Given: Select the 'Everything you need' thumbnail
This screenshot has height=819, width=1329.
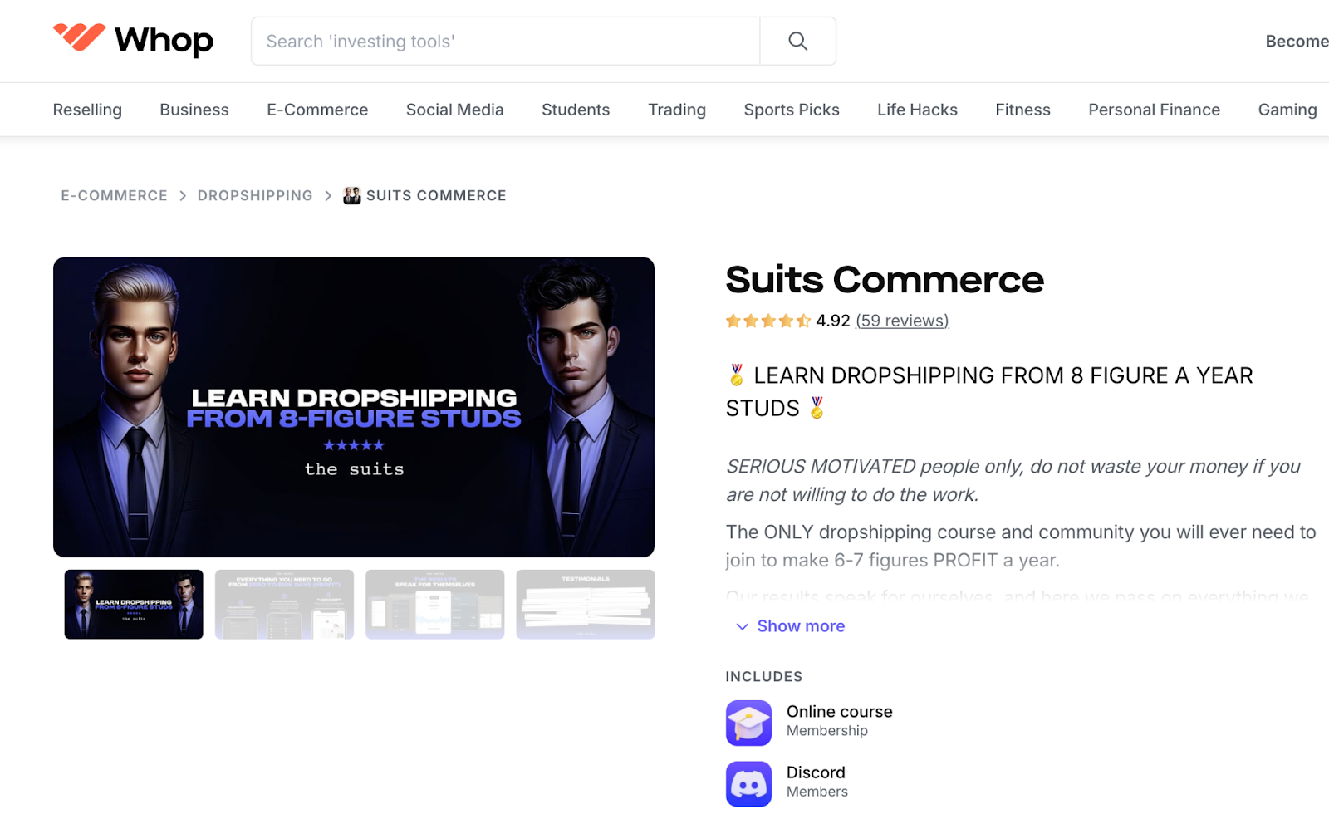Looking at the screenshot, I should (284, 604).
